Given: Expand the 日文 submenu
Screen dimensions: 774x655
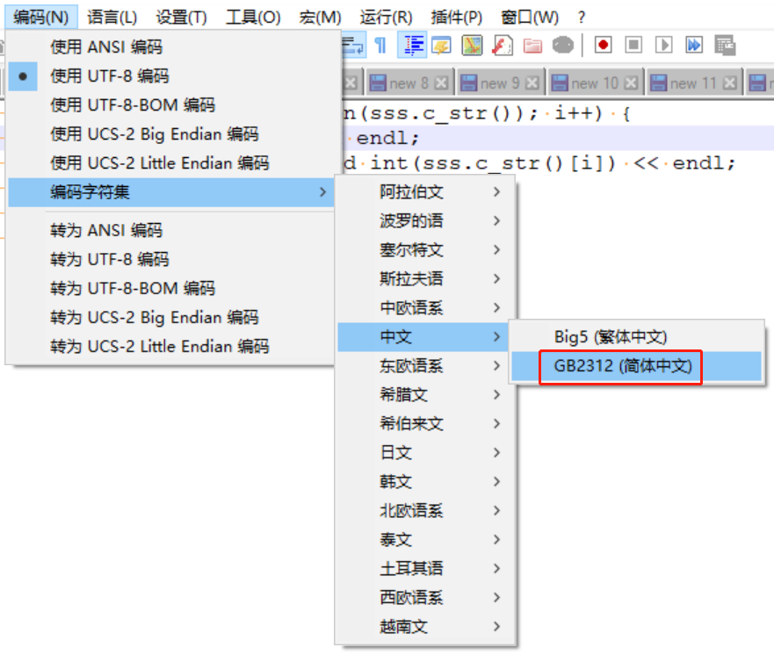Looking at the screenshot, I should coord(424,453).
